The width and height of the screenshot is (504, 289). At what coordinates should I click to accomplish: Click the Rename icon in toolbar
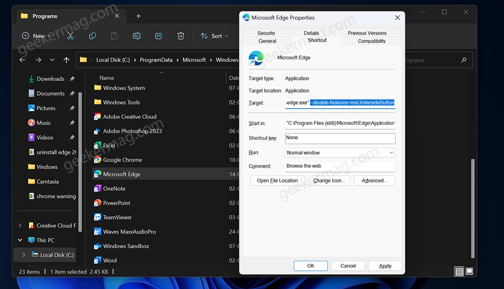[137, 36]
